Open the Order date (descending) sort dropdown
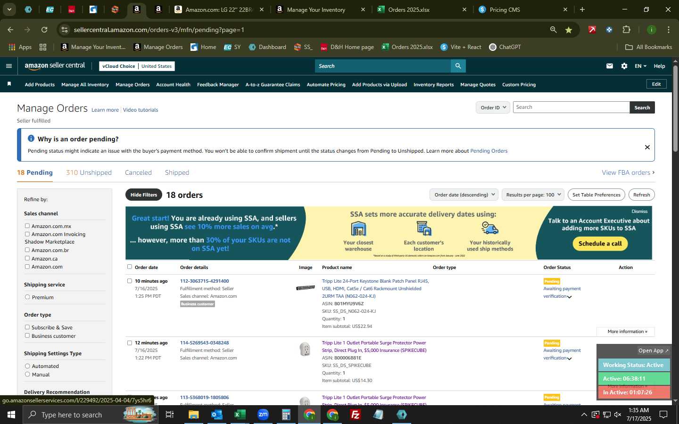The image size is (679, 424). (x=464, y=195)
